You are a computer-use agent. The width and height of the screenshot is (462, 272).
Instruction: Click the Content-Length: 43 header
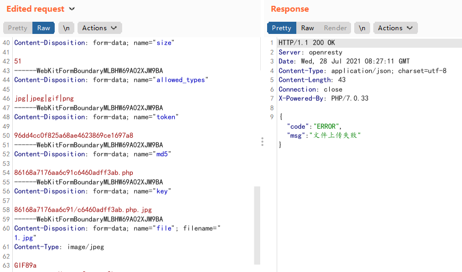(x=312, y=80)
